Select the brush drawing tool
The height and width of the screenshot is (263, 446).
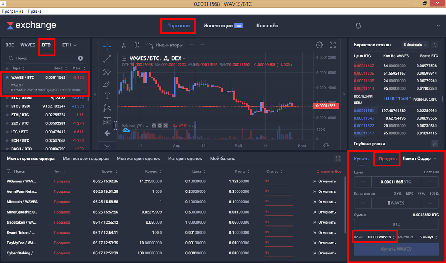click(x=107, y=83)
